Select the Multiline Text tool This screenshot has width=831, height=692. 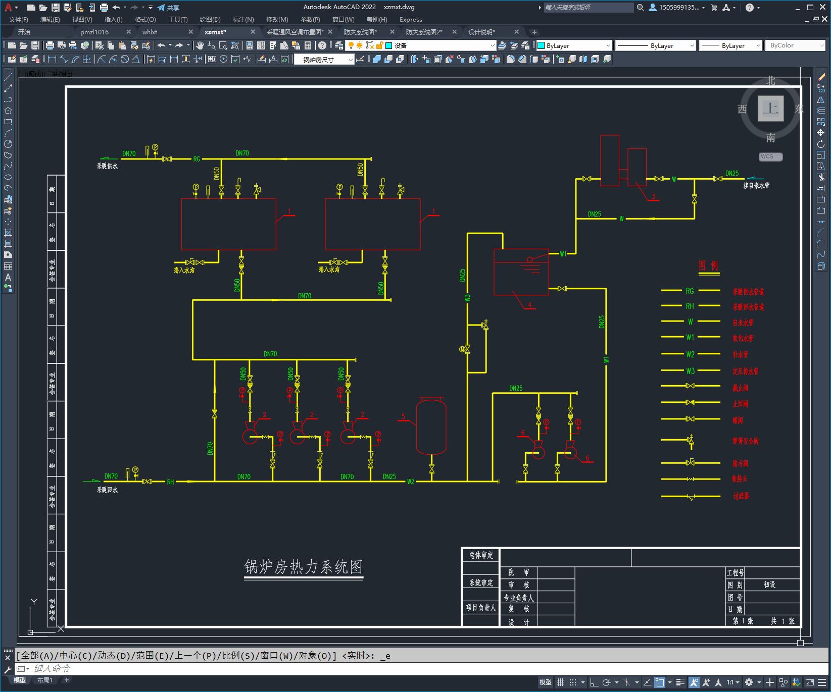click(x=8, y=277)
